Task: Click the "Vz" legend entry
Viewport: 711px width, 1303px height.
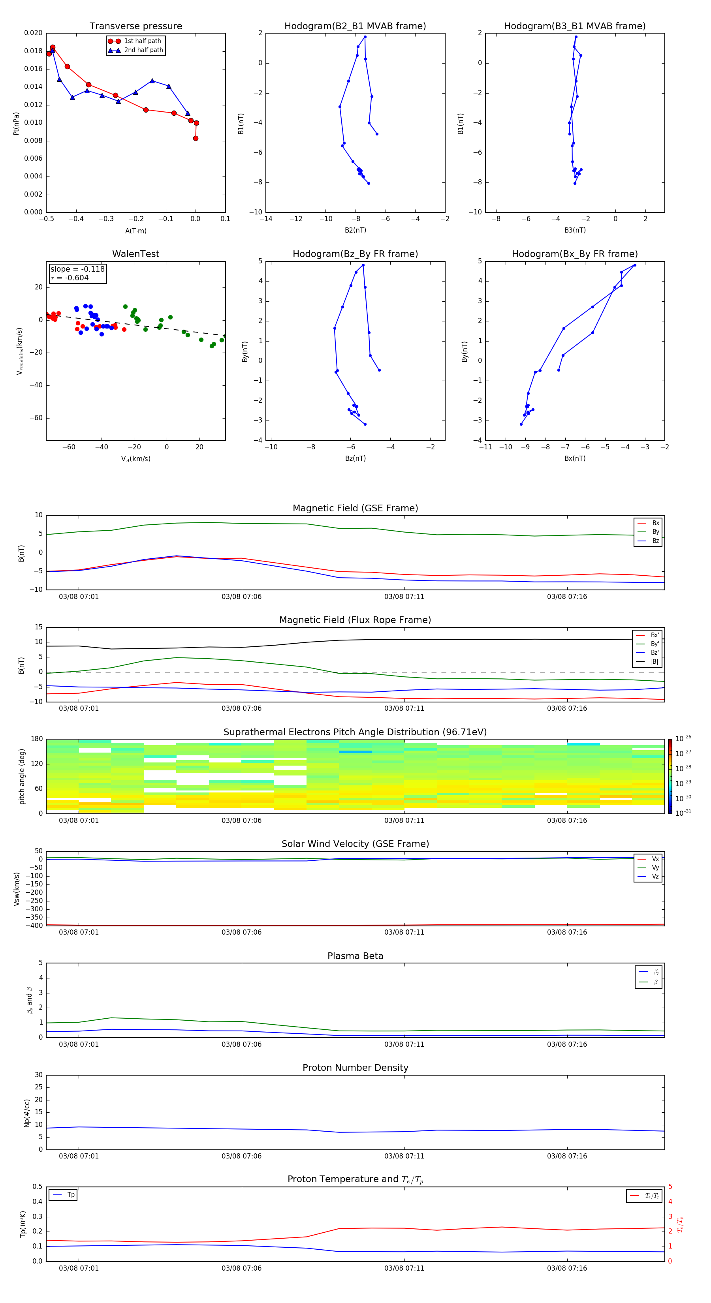Action: [x=648, y=877]
